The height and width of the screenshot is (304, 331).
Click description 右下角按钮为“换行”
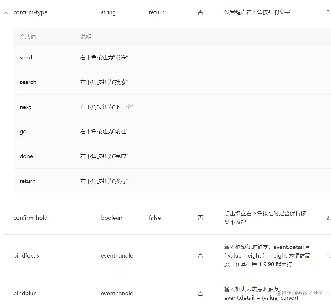[104, 181]
